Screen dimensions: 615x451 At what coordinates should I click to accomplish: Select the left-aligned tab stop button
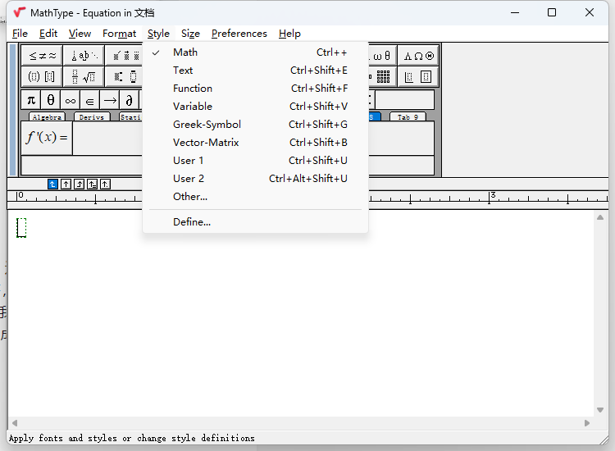[x=52, y=184]
